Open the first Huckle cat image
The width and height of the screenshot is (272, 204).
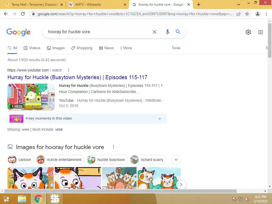pyautogui.click(x=31, y=178)
